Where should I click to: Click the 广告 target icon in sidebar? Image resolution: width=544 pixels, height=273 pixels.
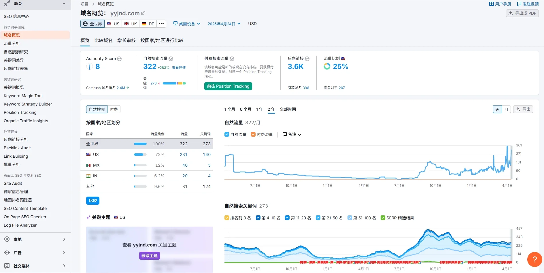[x=7, y=253]
